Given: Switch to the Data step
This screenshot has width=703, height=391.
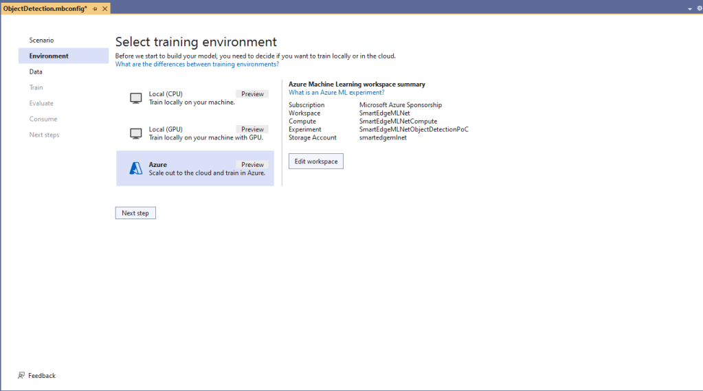Looking at the screenshot, I should tap(36, 71).
